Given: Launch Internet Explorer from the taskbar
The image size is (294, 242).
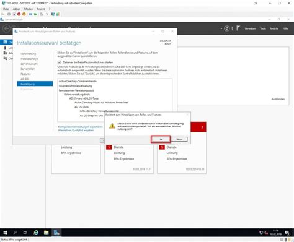Looking at the screenshot, I should pyautogui.click(x=36, y=233).
